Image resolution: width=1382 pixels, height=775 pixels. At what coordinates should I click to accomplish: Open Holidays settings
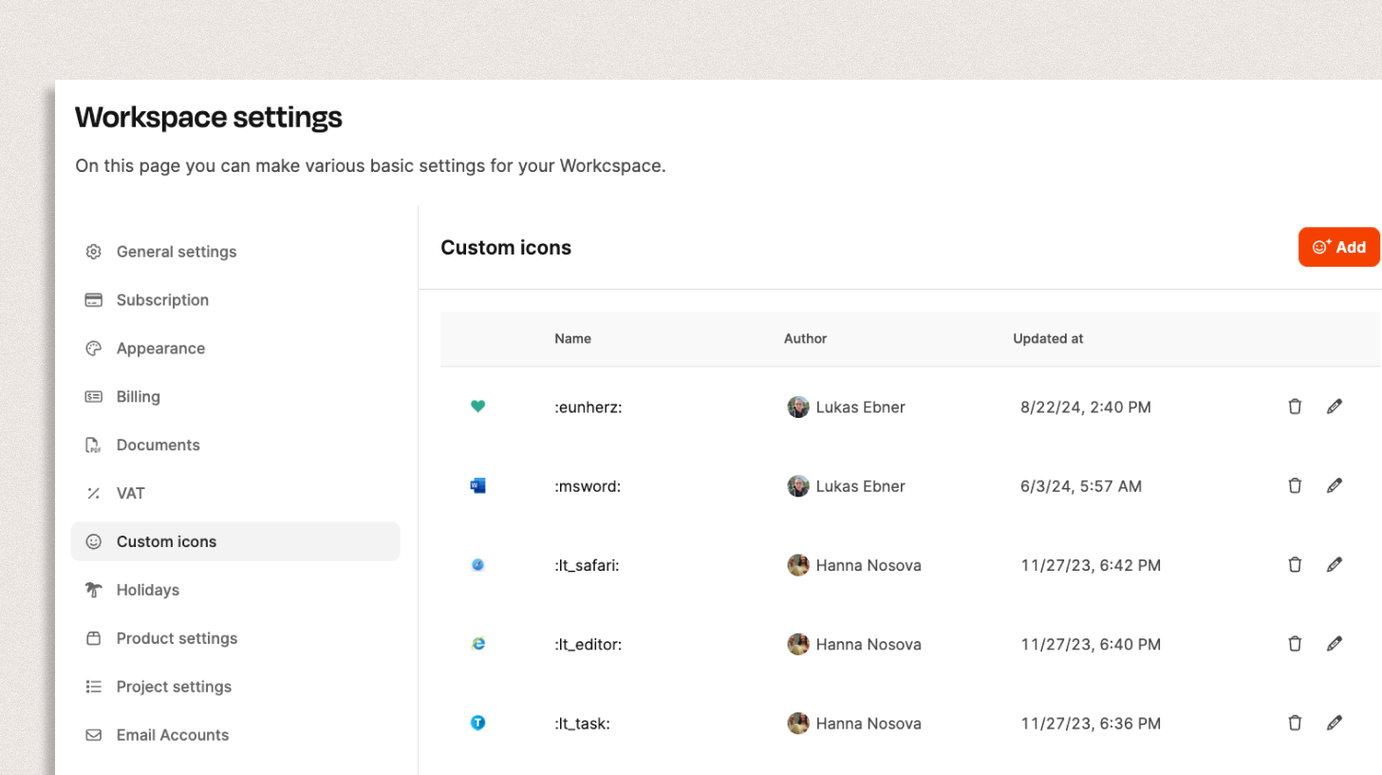pos(147,590)
